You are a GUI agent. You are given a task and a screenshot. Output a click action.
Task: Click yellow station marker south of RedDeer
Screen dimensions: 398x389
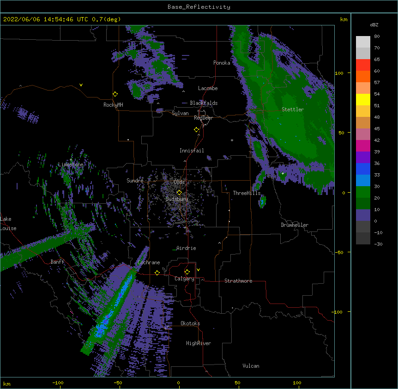196,130
